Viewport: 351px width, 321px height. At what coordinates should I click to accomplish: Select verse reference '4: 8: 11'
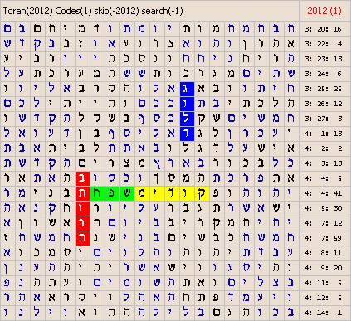tap(324, 253)
